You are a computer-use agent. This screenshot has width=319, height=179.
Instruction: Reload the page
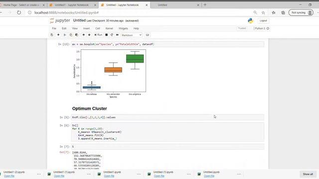point(19,12)
